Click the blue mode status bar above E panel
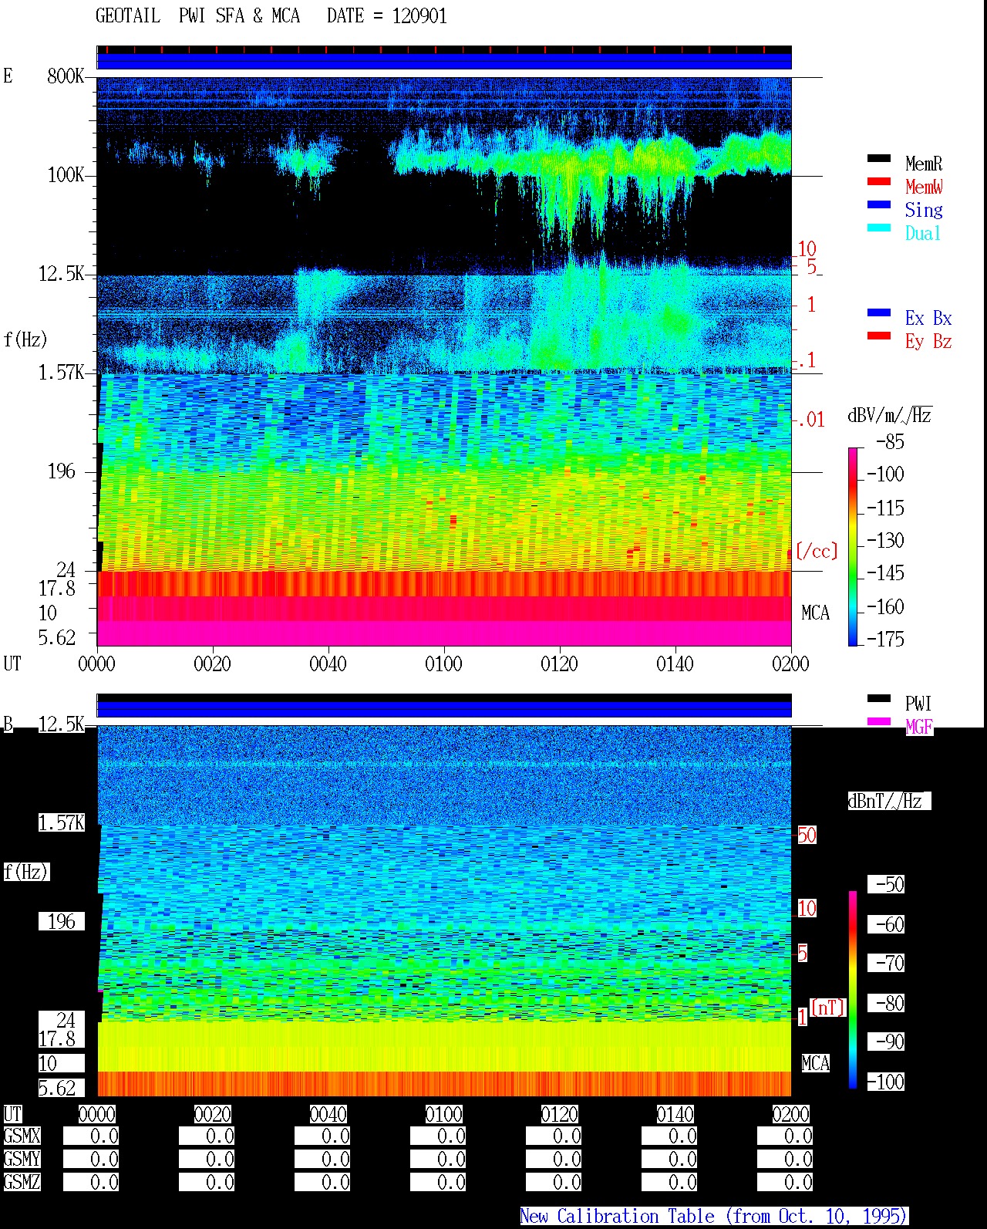987x1229 pixels. pos(444,61)
